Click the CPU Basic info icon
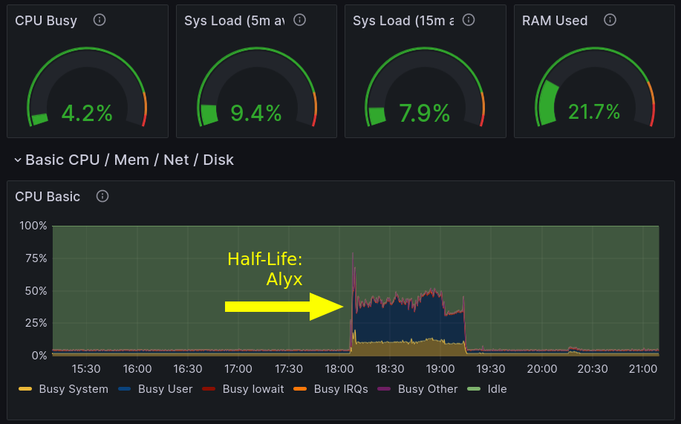Viewport: 681px width, 424px height. pyautogui.click(x=102, y=196)
